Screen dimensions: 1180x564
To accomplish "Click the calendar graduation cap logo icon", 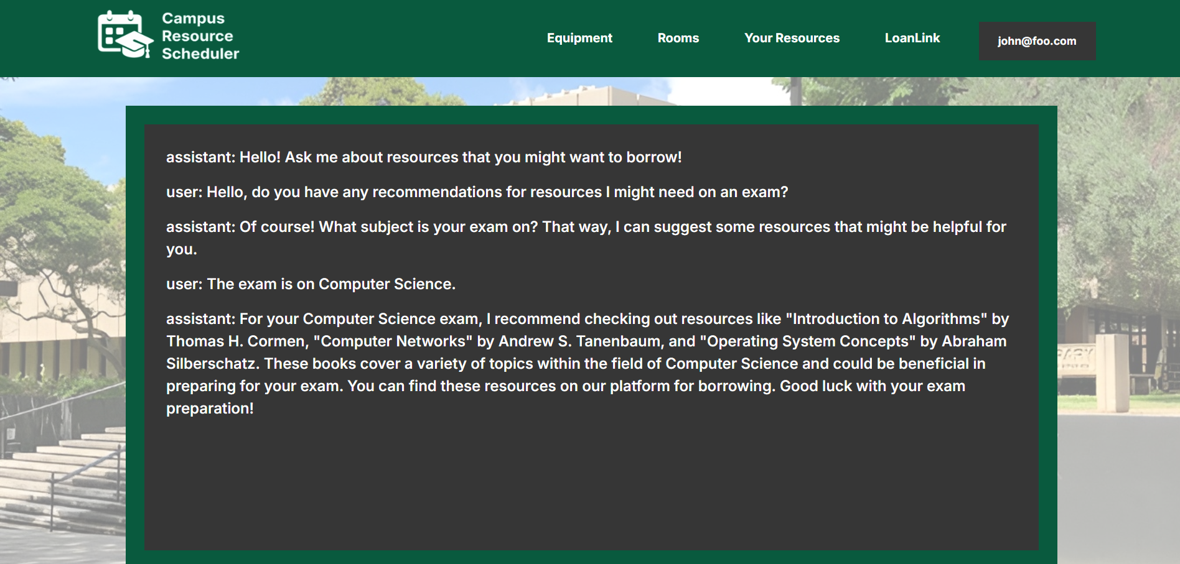I will click(x=125, y=35).
